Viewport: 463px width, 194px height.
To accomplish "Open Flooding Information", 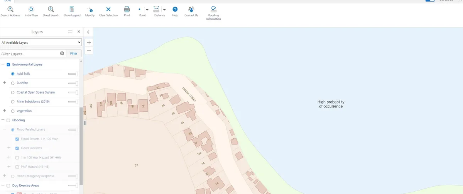I will pyautogui.click(x=213, y=13).
